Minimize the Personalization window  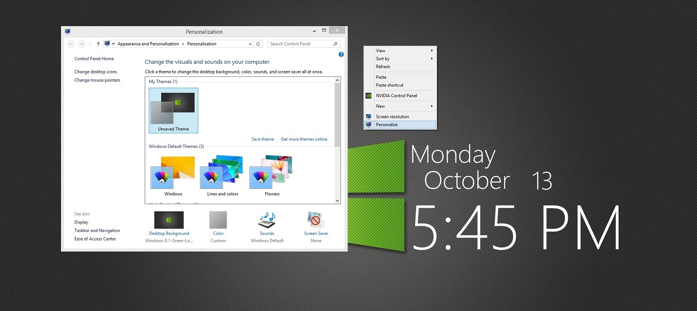point(314,30)
